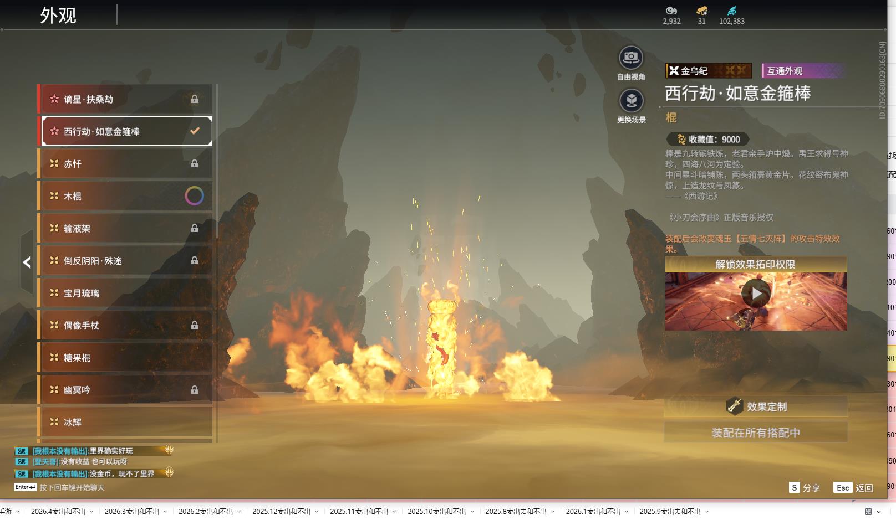The width and height of the screenshot is (896, 520).
Task: Select the color ring on 木棍
Action: tap(194, 196)
